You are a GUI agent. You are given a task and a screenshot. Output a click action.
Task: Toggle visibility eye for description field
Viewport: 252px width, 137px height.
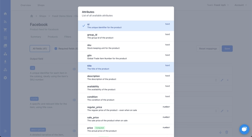[74, 131]
